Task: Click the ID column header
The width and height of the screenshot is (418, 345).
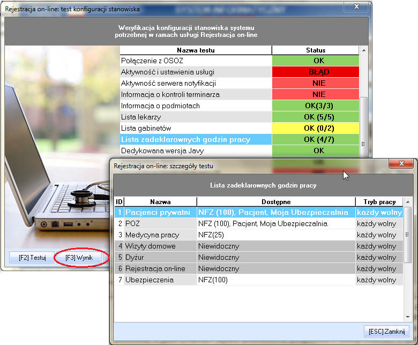Action: tap(119, 201)
